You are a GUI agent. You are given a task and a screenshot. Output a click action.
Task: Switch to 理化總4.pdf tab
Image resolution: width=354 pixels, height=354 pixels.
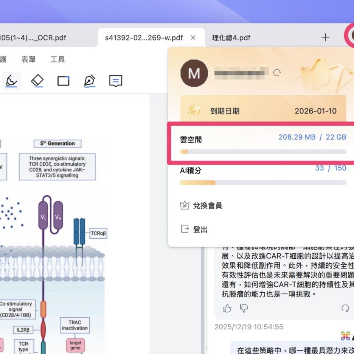[231, 38]
